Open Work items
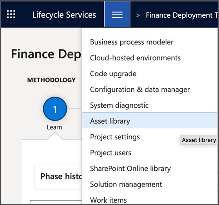This screenshot has height=205, width=219. 150,200
